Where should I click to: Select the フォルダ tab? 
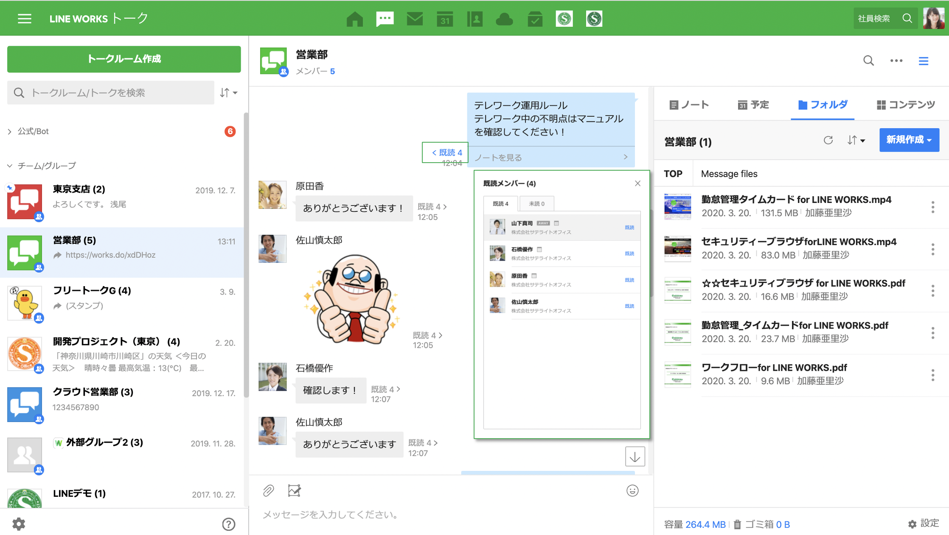(x=823, y=104)
